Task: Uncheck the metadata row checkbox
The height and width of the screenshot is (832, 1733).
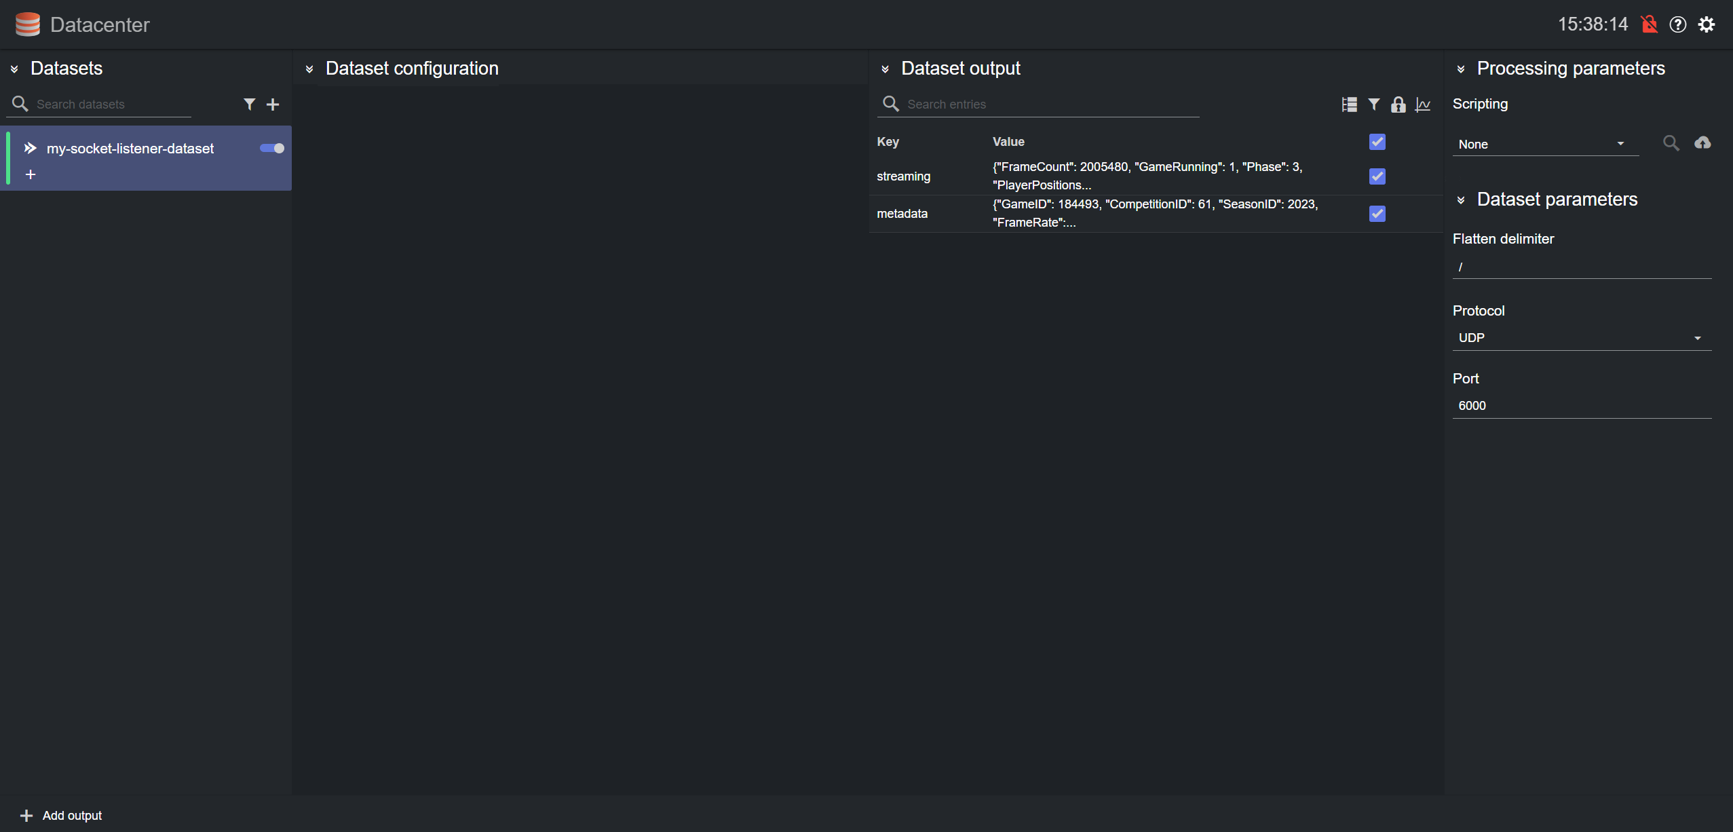Action: click(x=1377, y=214)
